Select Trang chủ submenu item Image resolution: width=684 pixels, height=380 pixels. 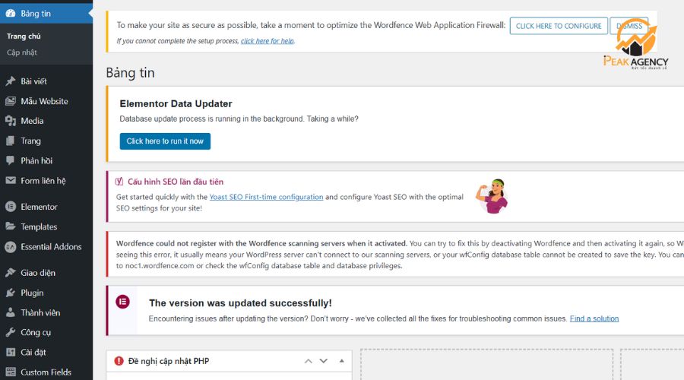point(24,36)
